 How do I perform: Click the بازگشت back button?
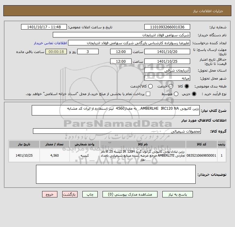70,194
